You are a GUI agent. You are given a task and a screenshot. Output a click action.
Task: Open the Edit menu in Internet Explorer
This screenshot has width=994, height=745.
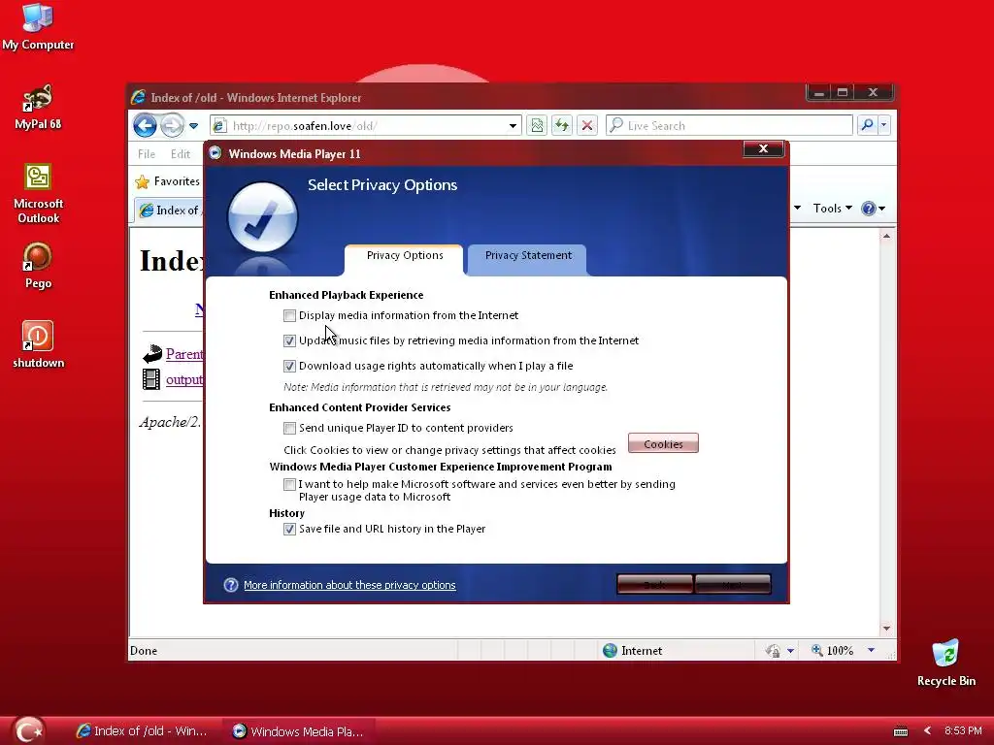(180, 154)
